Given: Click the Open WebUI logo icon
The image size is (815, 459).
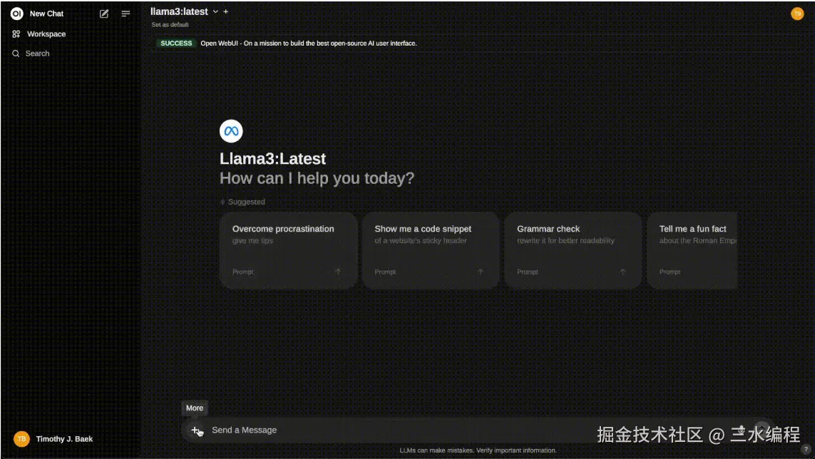Looking at the screenshot, I should [16, 14].
